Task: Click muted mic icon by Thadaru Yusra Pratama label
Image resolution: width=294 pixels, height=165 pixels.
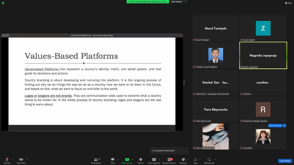Action: pos(194,67)
